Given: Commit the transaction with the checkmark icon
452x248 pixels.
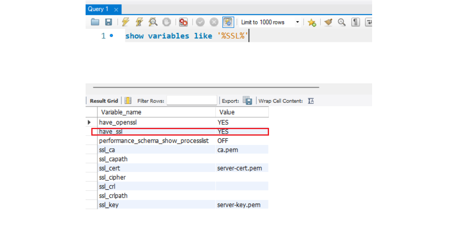Looking at the screenshot, I should 200,22.
